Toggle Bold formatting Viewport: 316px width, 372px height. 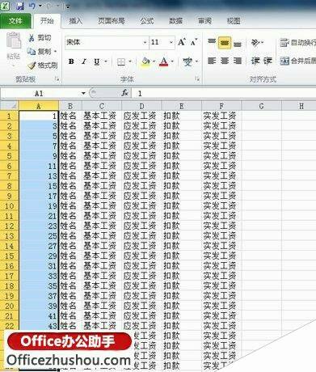(x=71, y=61)
